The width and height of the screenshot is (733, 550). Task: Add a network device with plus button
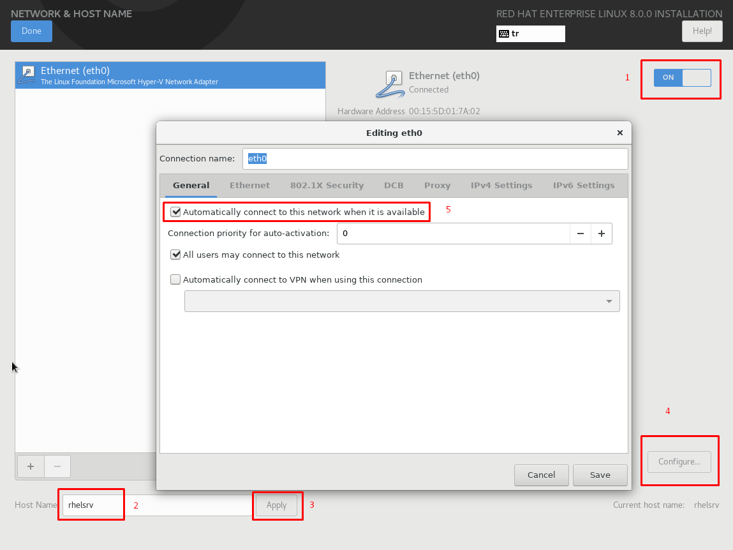pos(30,466)
